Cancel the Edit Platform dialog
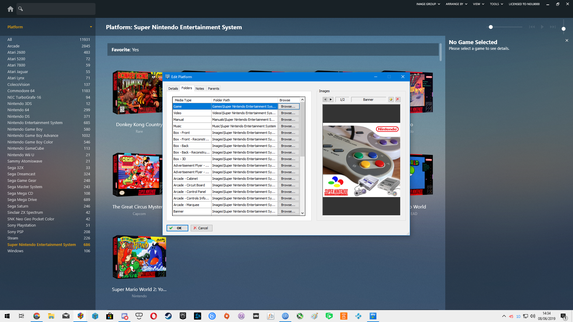The width and height of the screenshot is (573, 322). tap(201, 228)
